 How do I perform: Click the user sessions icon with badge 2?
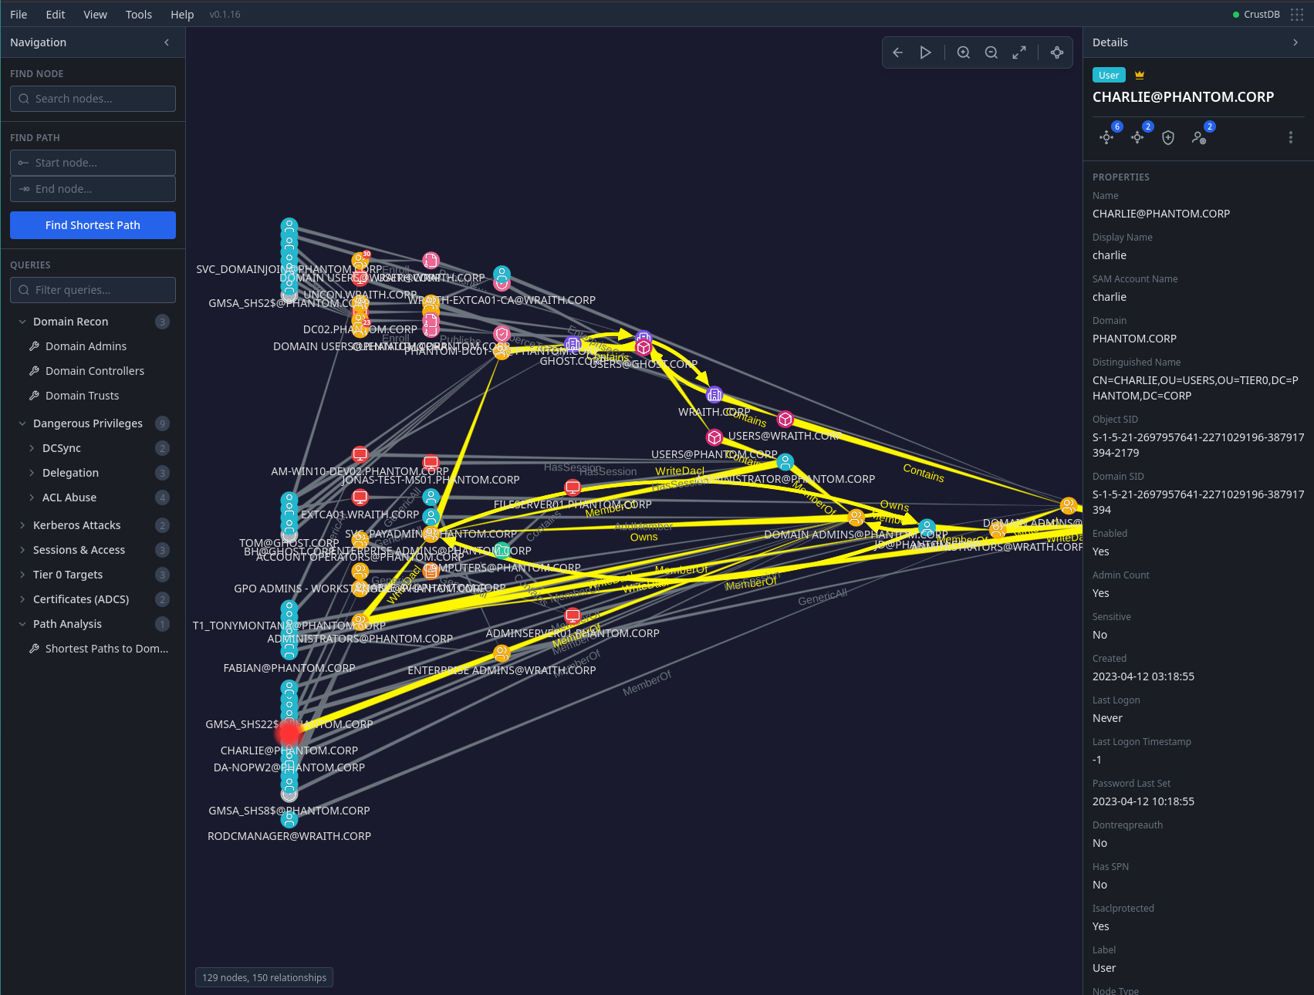[1200, 137]
